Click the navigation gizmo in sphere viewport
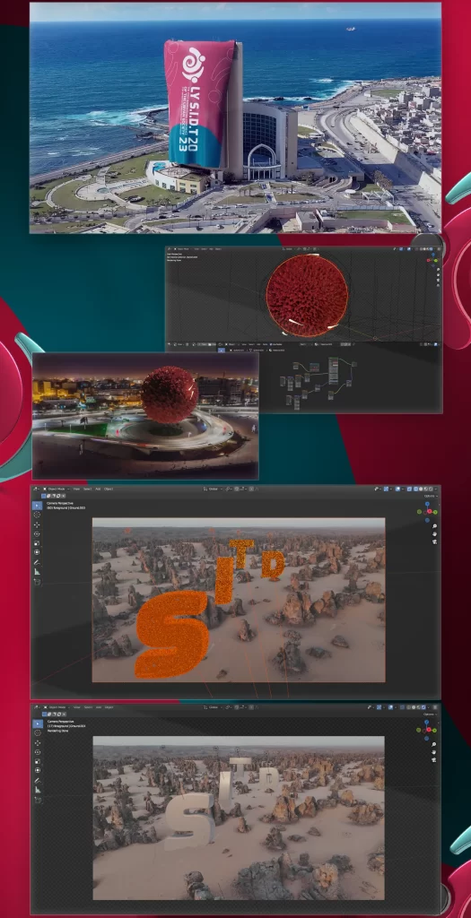Image resolution: width=471 pixels, height=918 pixels. [x=432, y=258]
